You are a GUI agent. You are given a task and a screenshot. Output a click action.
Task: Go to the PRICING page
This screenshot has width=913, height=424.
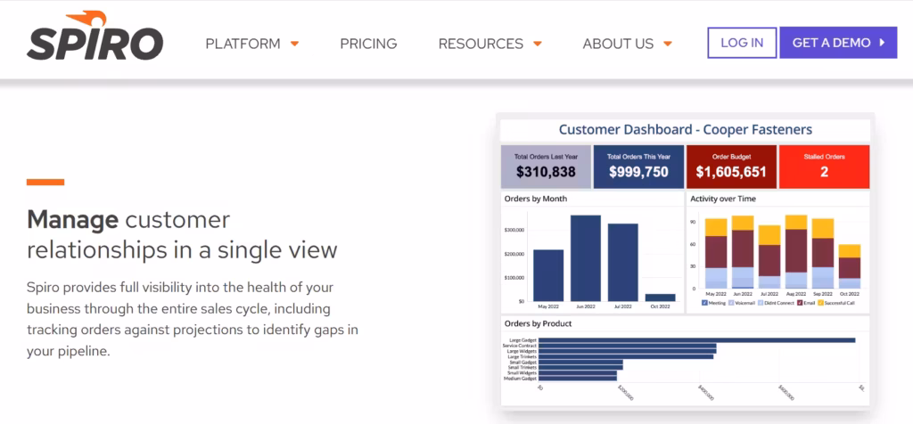tap(368, 44)
